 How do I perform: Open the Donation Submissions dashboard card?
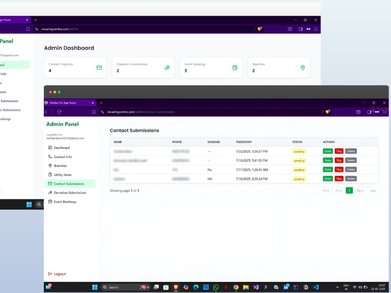[x=143, y=68]
